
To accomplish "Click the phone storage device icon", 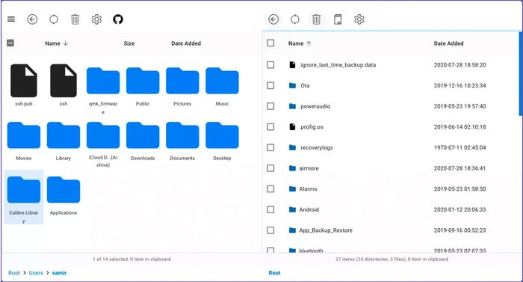I will [x=338, y=19].
